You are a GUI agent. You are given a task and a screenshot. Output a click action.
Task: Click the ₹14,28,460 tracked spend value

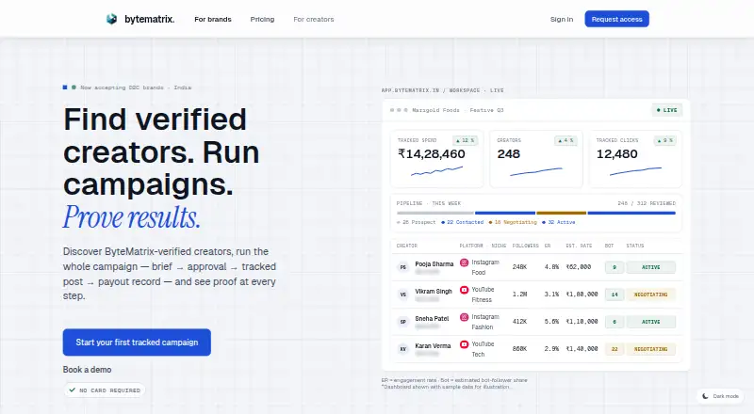coord(432,153)
